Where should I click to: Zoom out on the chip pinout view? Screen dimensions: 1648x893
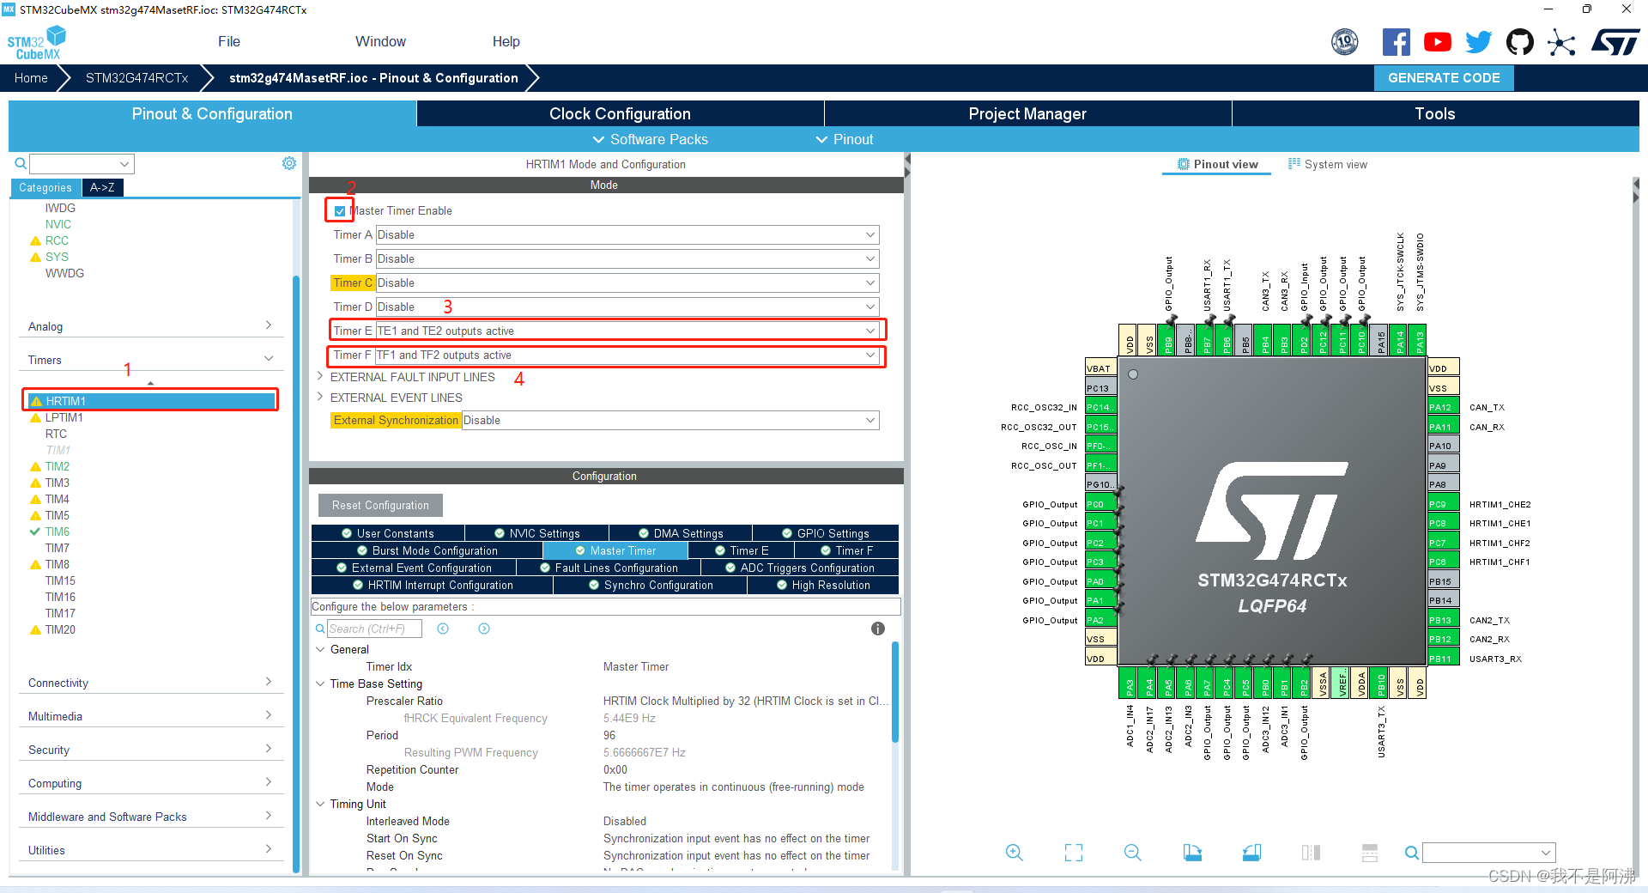[1133, 853]
